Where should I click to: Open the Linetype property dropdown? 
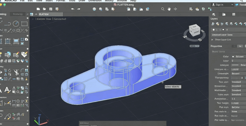point(238,65)
